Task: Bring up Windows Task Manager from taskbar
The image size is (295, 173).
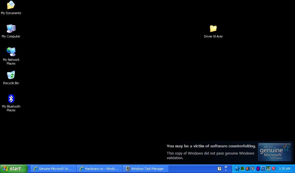Action: [145, 169]
